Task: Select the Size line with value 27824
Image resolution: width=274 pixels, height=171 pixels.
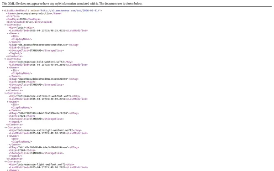Action: pyautogui.click(x=22, y=116)
